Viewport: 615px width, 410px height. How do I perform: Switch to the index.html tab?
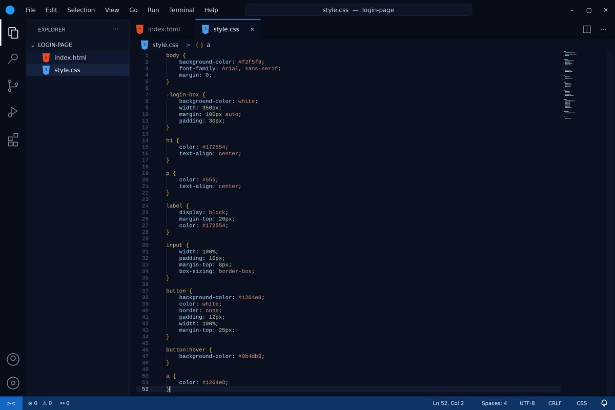[162, 29]
